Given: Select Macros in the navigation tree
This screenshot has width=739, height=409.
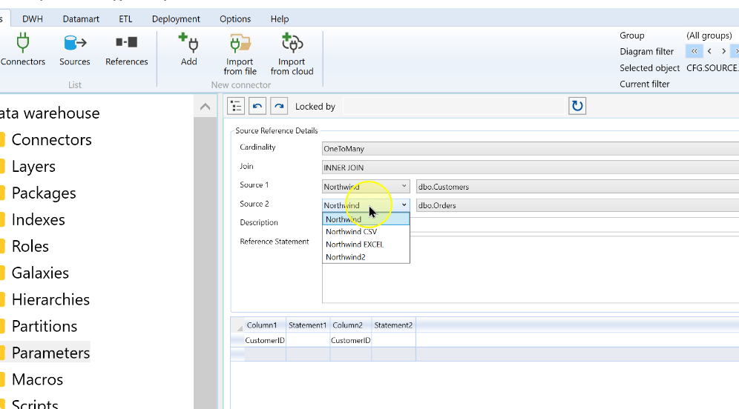Looking at the screenshot, I should click(37, 379).
